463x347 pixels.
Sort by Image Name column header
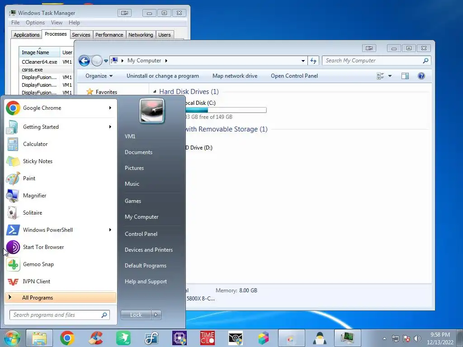(x=40, y=52)
